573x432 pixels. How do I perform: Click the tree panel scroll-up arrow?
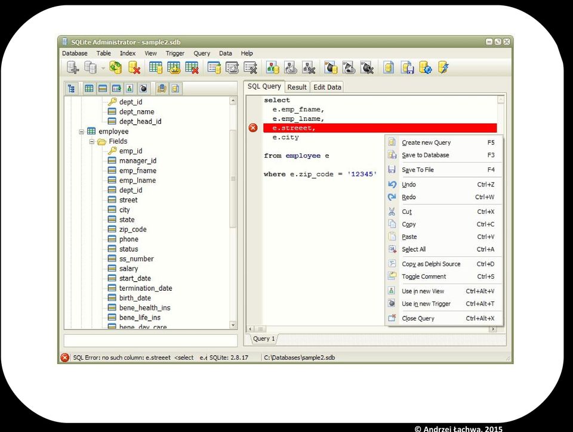[x=233, y=101]
